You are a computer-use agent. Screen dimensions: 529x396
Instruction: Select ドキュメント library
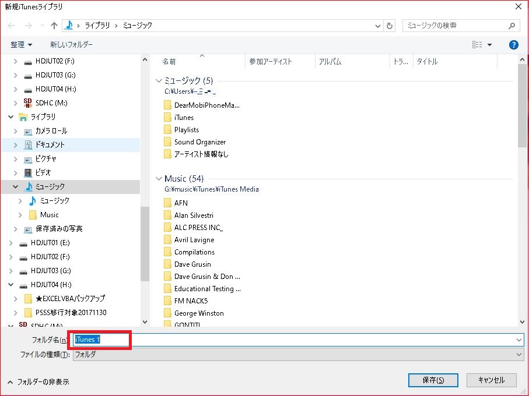(50, 145)
